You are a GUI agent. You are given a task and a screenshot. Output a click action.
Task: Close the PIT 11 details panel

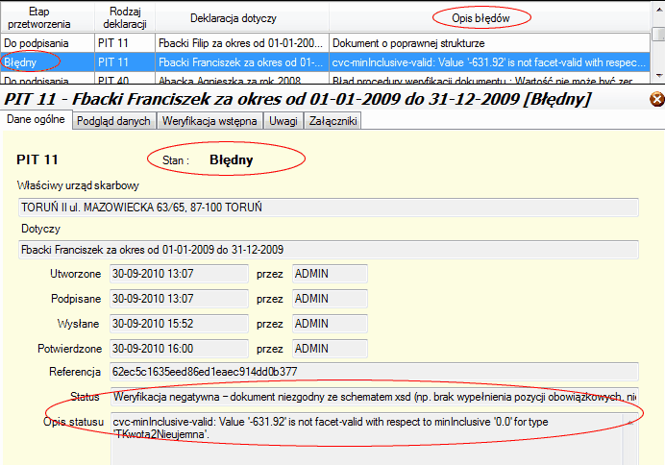click(656, 100)
